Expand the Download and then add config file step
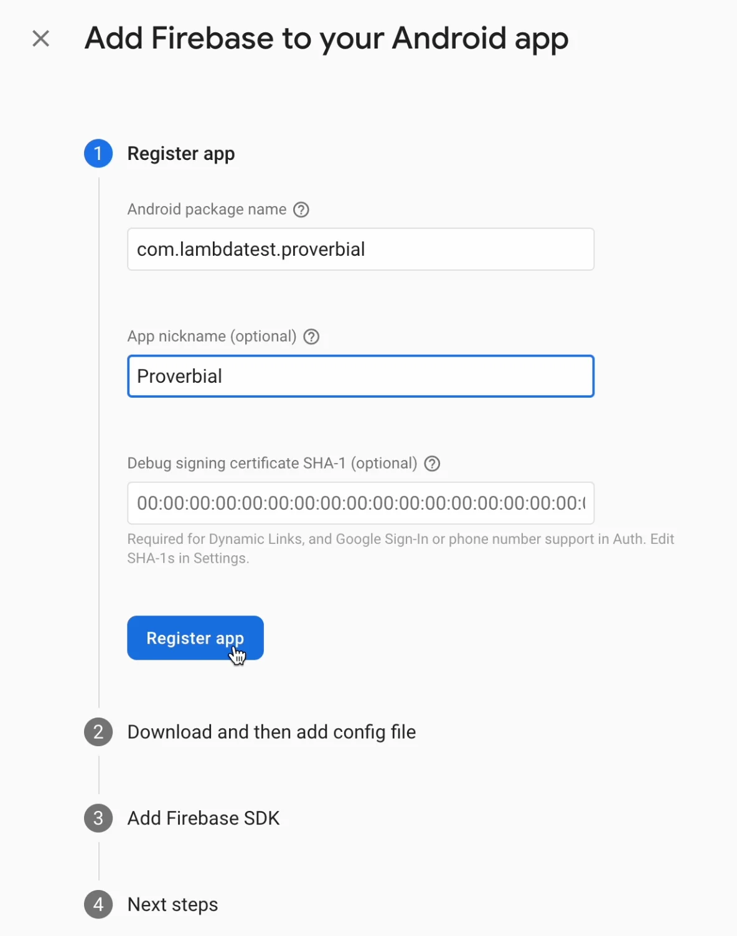Image resolution: width=737 pixels, height=936 pixels. pyautogui.click(x=271, y=732)
